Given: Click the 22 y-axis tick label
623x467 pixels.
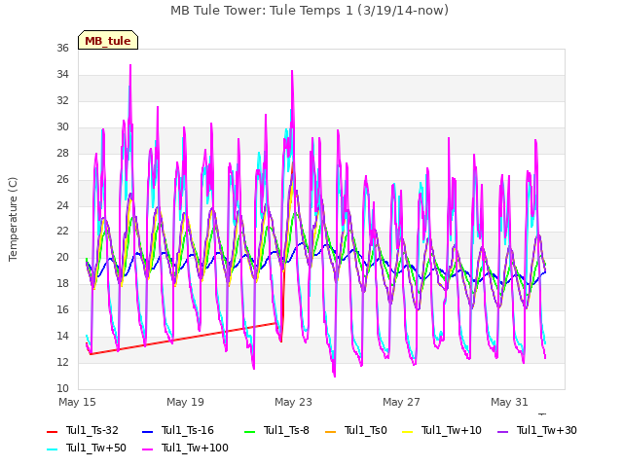Looking at the screenshot, I should (x=62, y=232).
